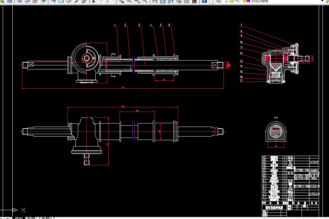The image size is (329, 219).
Task: Open the Properties palette icon
Action: (155, 1)
